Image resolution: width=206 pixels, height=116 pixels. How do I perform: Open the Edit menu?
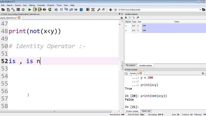[x=3, y=5]
